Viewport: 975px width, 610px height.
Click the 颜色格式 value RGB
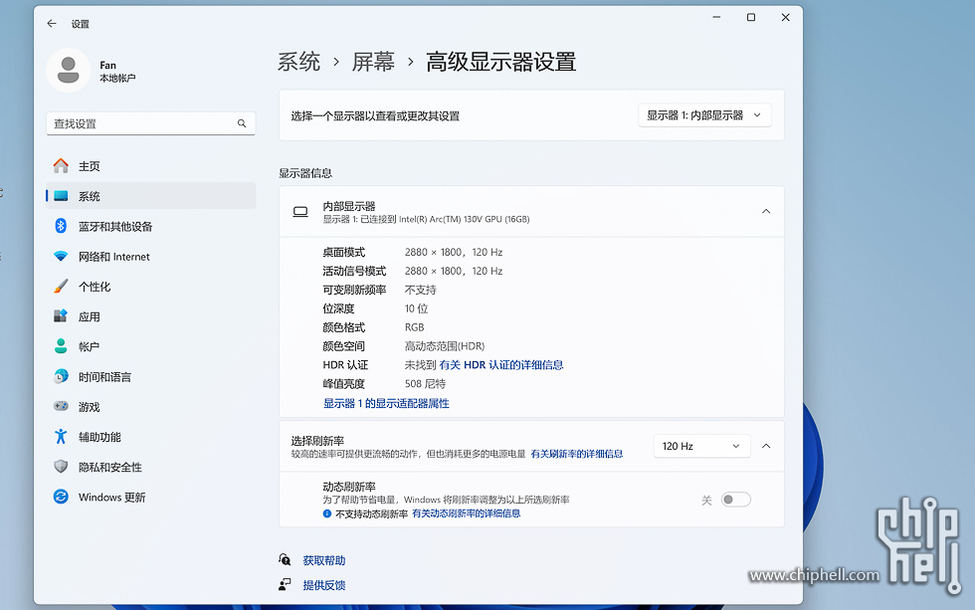coord(414,327)
